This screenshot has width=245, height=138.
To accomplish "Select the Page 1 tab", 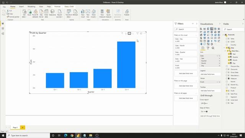I will click(15, 128).
